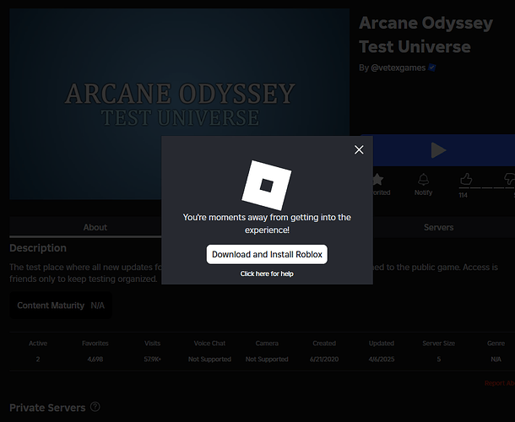515x422 pixels.
Task: Click the Private Servers heading
Action: tap(47, 408)
